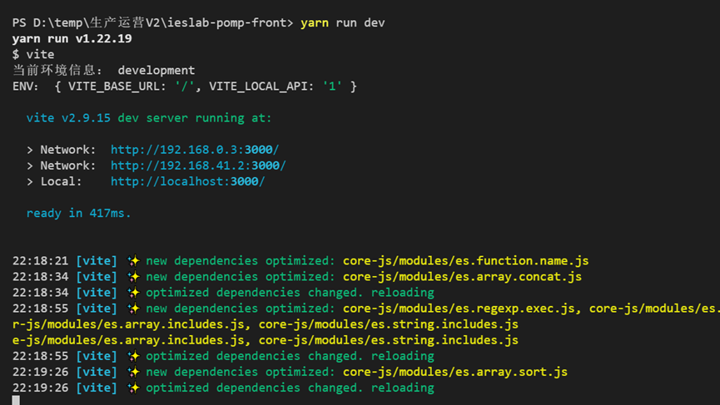Click the [vite] tag on the 22:18:21 line

coord(97,261)
